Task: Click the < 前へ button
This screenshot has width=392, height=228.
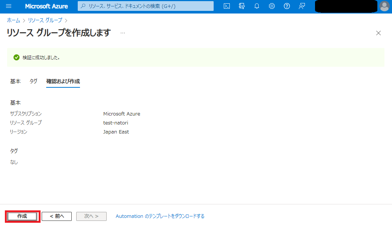Action: coord(57,216)
